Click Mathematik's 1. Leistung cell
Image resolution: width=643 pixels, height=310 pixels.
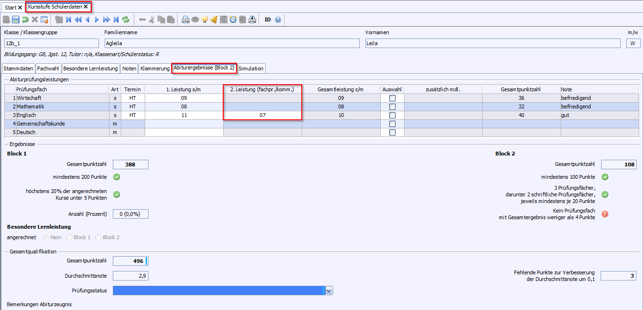point(184,107)
